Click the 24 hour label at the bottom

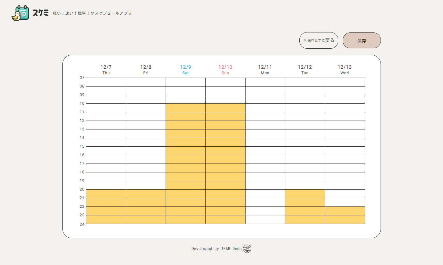click(x=82, y=224)
